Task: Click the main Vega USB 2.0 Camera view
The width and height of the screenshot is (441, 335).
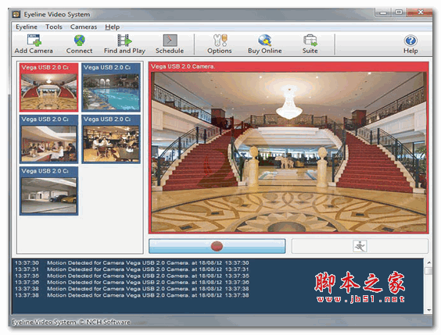Action: point(289,152)
